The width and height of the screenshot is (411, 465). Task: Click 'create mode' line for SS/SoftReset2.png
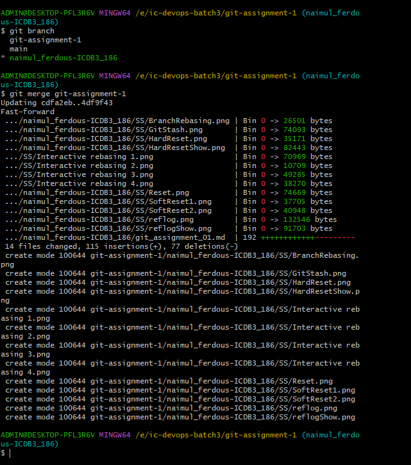point(180,399)
